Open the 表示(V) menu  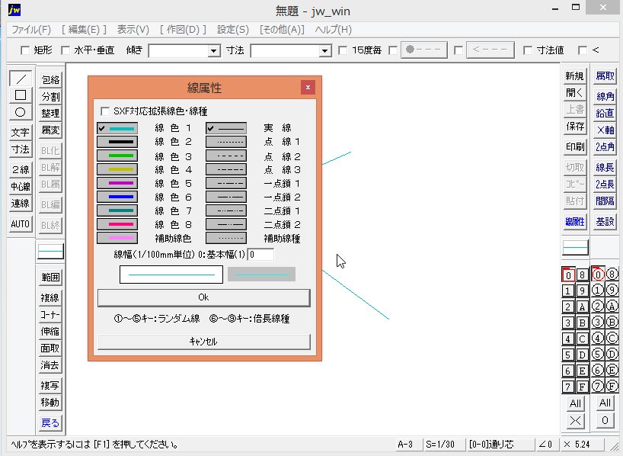click(x=133, y=30)
